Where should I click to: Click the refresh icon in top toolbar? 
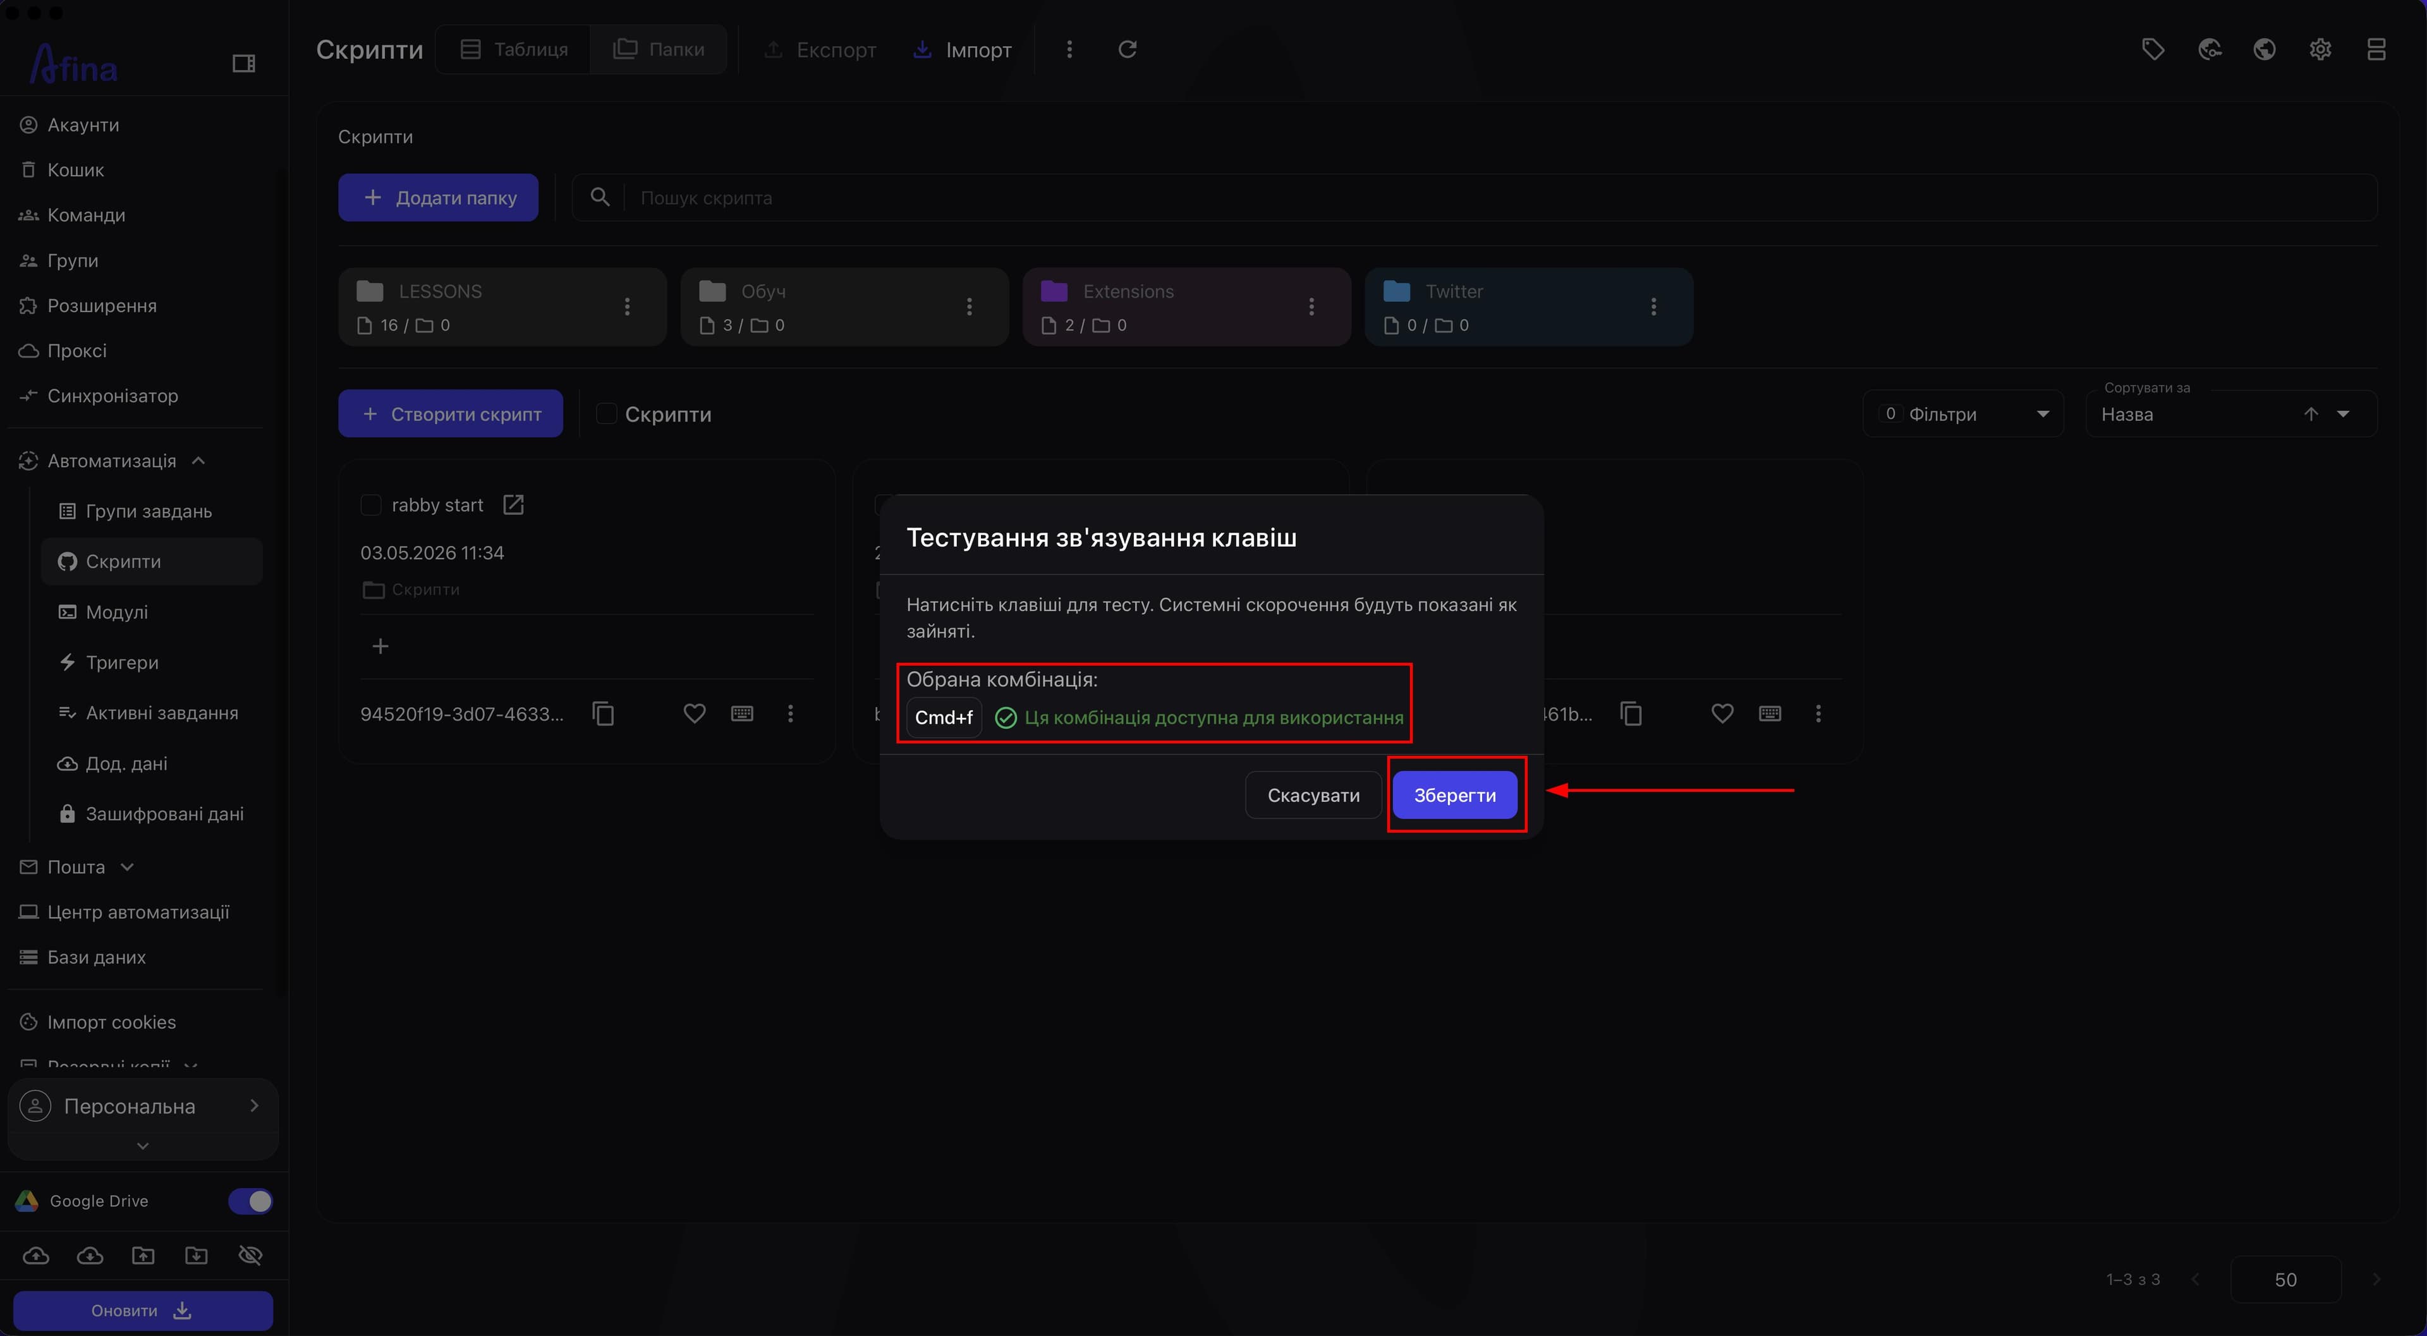click(x=1127, y=49)
